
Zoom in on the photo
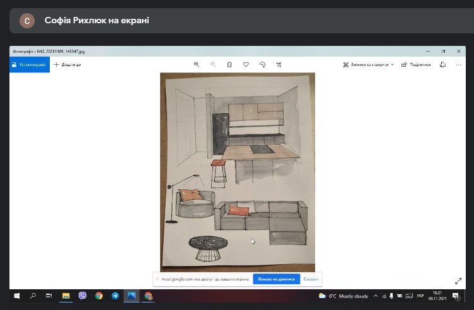point(197,65)
